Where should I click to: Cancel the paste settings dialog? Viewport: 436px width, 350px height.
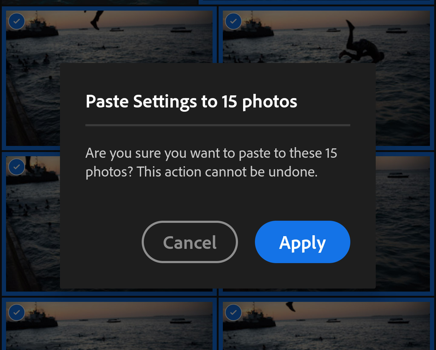190,242
